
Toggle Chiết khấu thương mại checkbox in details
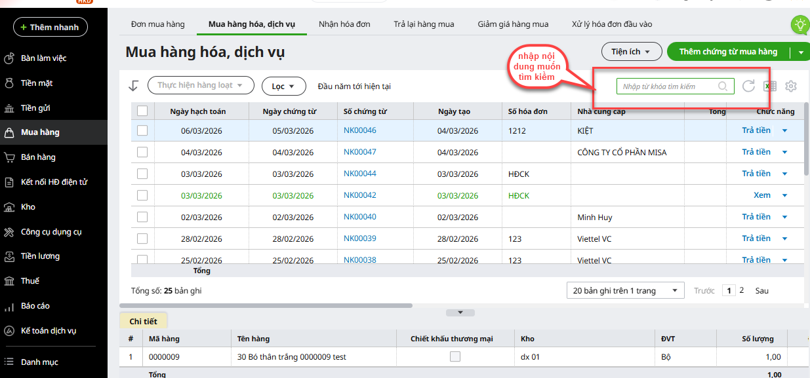tap(455, 357)
